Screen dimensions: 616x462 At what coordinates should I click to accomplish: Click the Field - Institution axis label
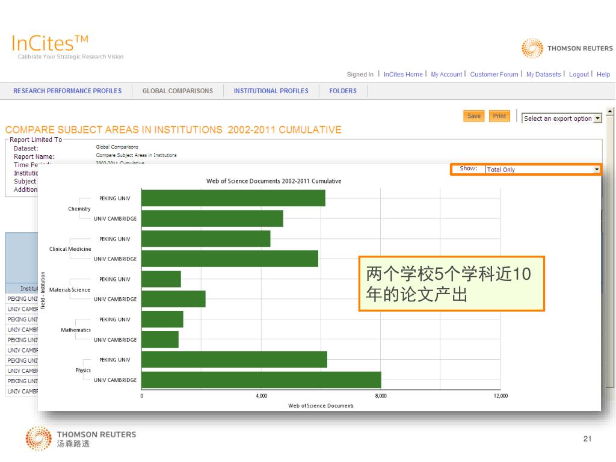[43, 291]
